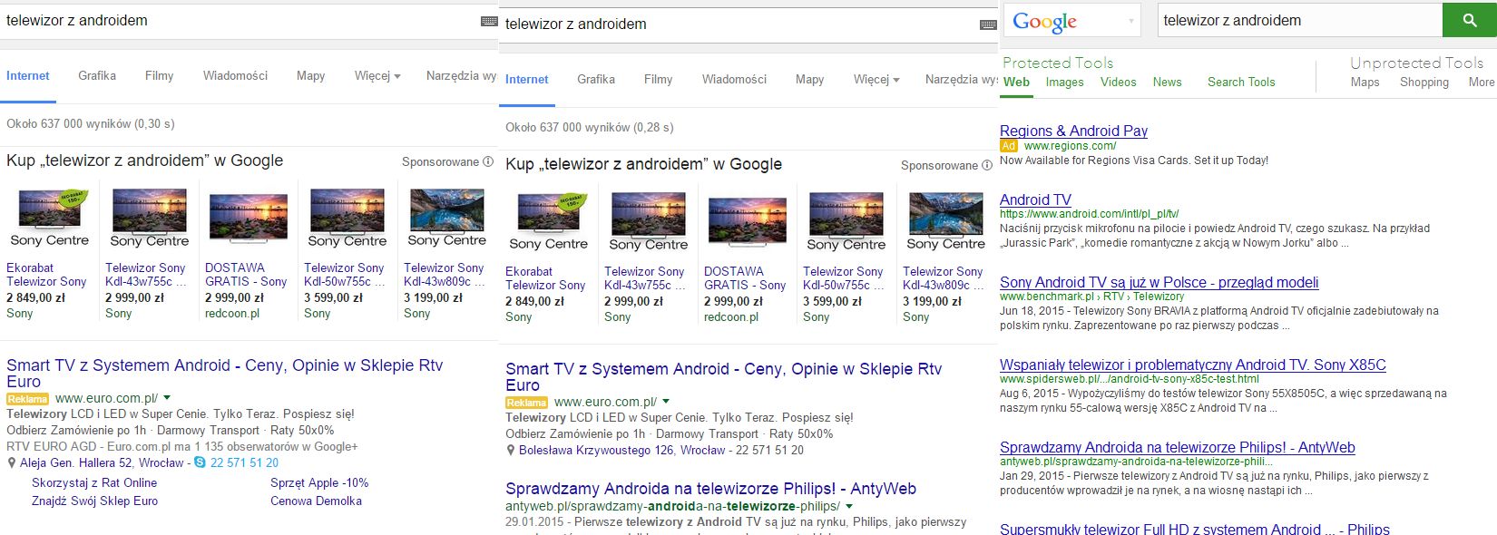
Task: Open Znajdź Swój Sklep Euro sitelink
Action: coord(94,501)
